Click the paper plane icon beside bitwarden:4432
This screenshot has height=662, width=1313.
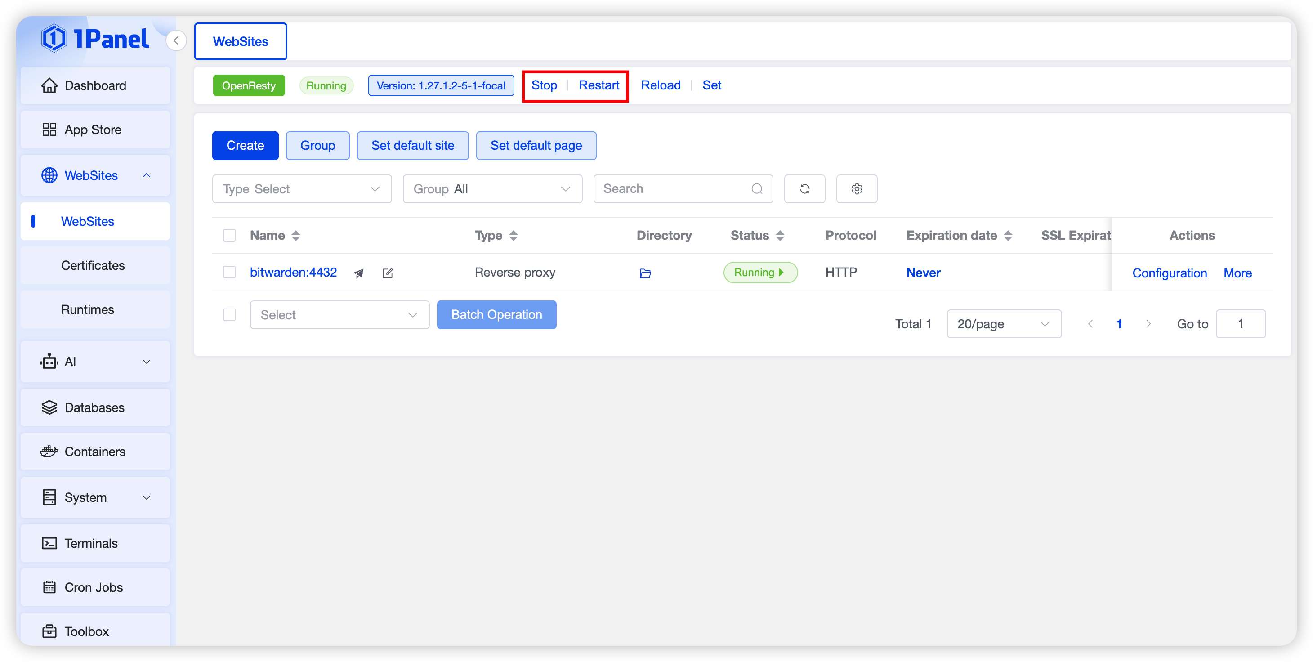point(359,273)
